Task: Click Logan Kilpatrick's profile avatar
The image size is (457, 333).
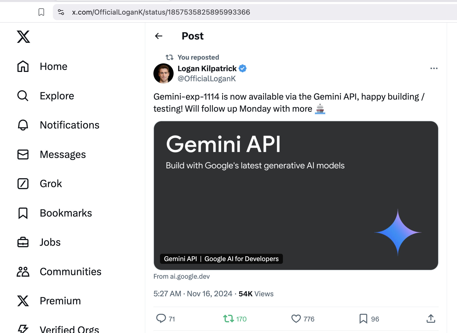Action: 164,73
